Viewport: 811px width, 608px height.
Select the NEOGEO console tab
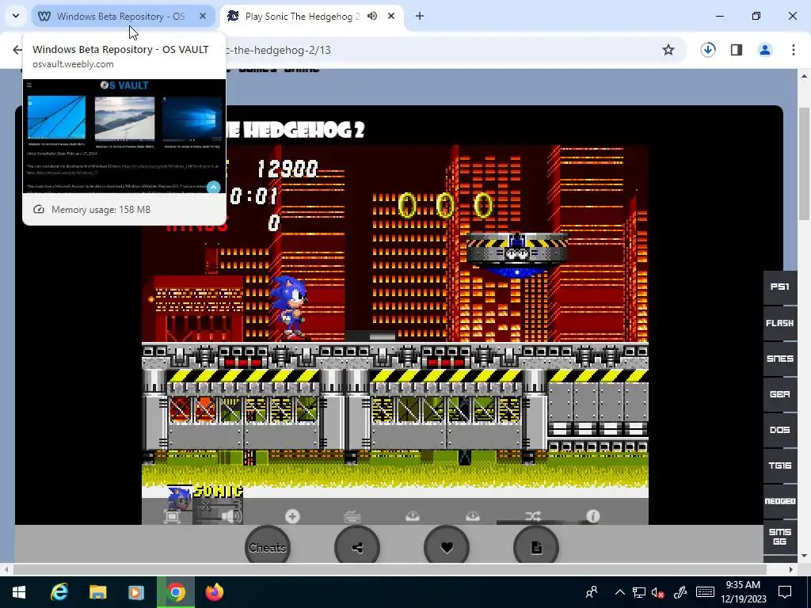coord(780,501)
